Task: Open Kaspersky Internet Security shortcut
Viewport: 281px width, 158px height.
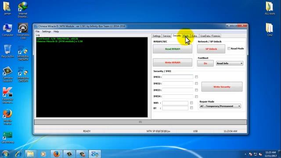Action: coord(7,95)
